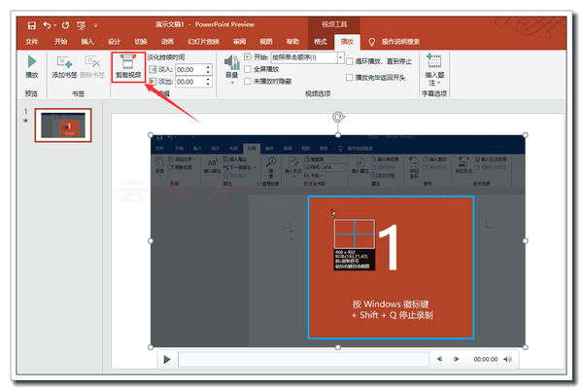Switch to the 格式 (Format) video tools tab
This screenshot has width=583, height=391.
[320, 41]
